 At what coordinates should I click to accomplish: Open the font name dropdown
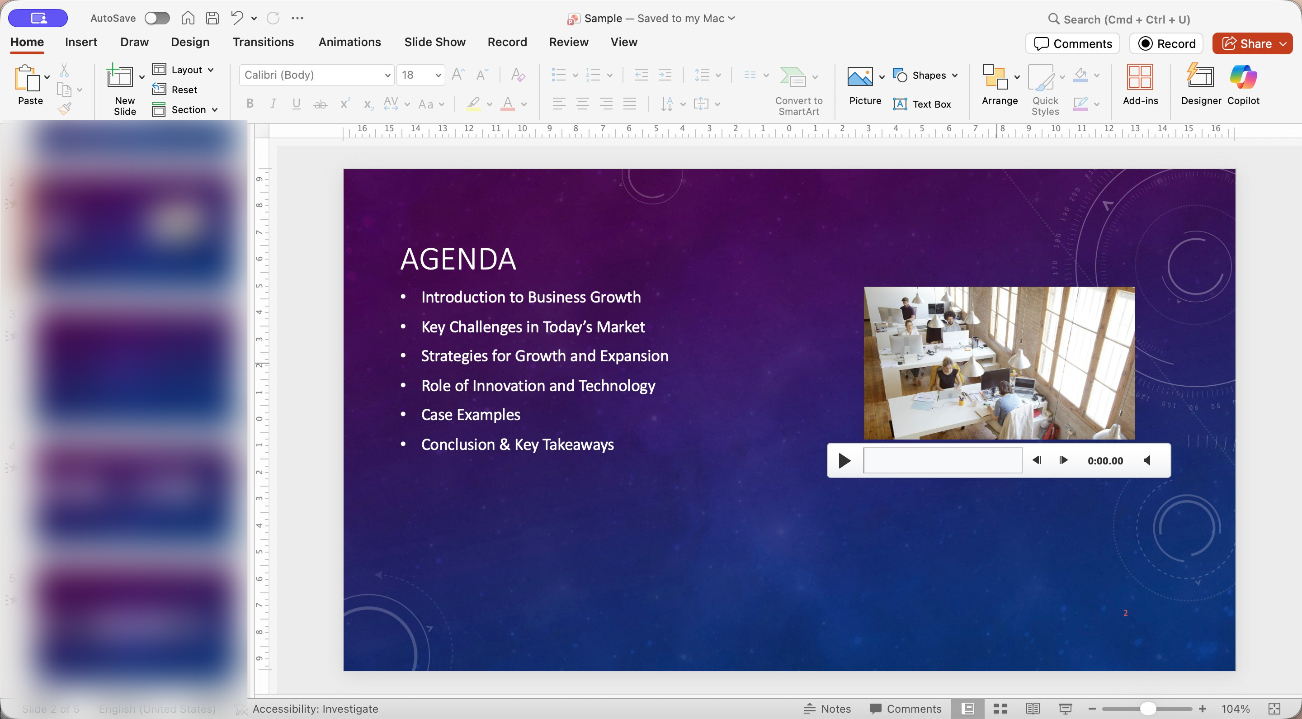pos(387,76)
